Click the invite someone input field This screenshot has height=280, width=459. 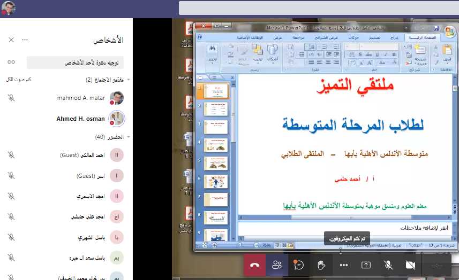pos(75,63)
